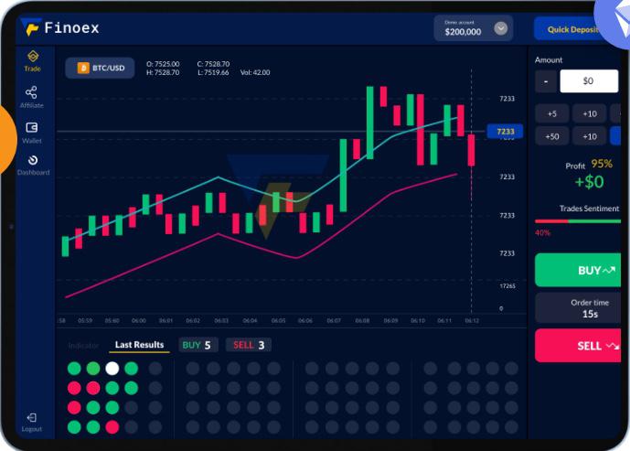Open the Wallet icon in sidebar

pyautogui.click(x=32, y=127)
